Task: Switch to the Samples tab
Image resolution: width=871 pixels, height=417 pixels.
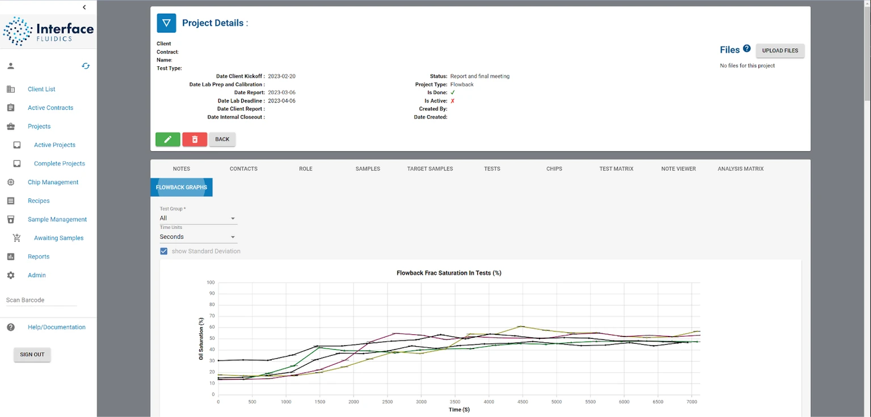Action: pos(368,169)
